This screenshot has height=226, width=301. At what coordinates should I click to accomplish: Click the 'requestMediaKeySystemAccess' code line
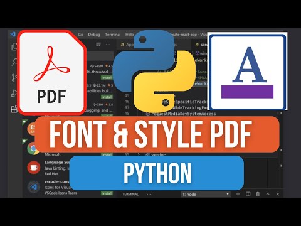point(184,114)
